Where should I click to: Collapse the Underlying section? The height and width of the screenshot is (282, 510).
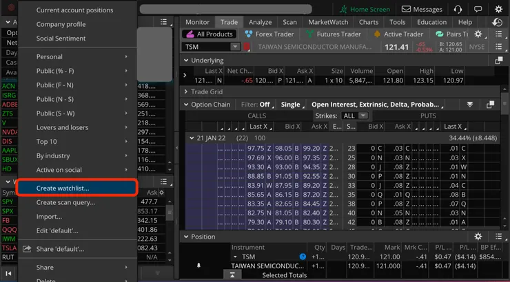point(186,61)
